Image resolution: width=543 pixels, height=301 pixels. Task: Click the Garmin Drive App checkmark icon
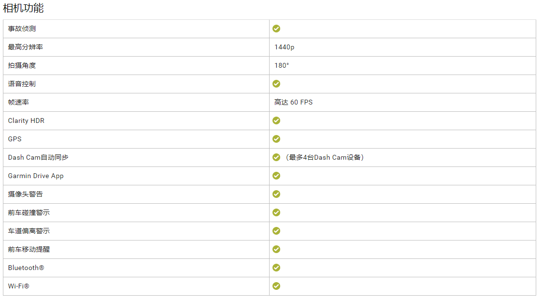tap(276, 176)
